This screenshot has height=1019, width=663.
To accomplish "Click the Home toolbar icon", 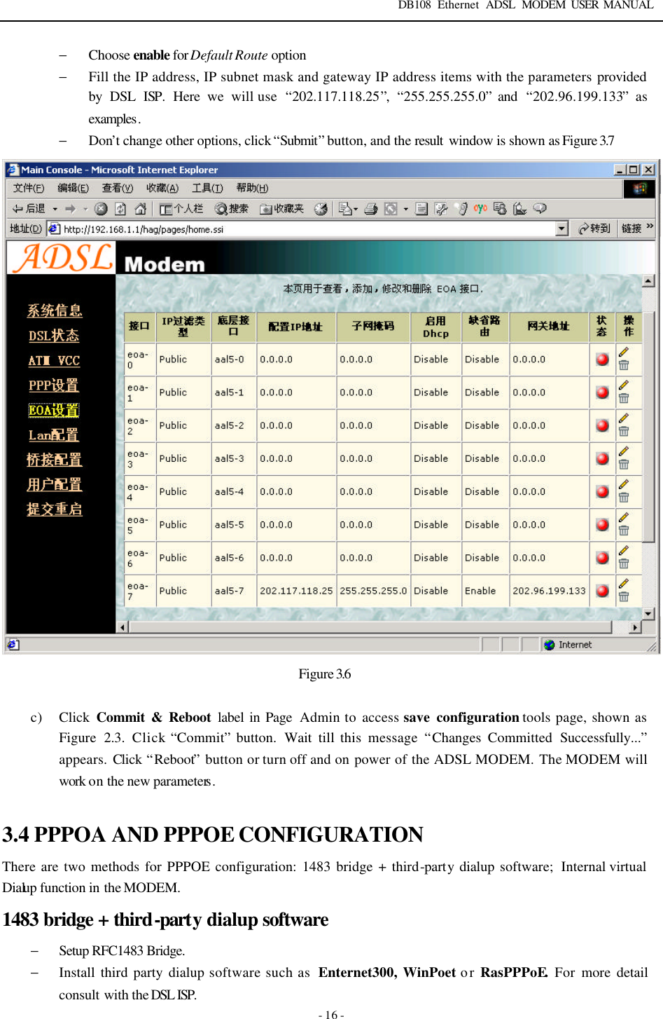I will pyautogui.click(x=140, y=208).
